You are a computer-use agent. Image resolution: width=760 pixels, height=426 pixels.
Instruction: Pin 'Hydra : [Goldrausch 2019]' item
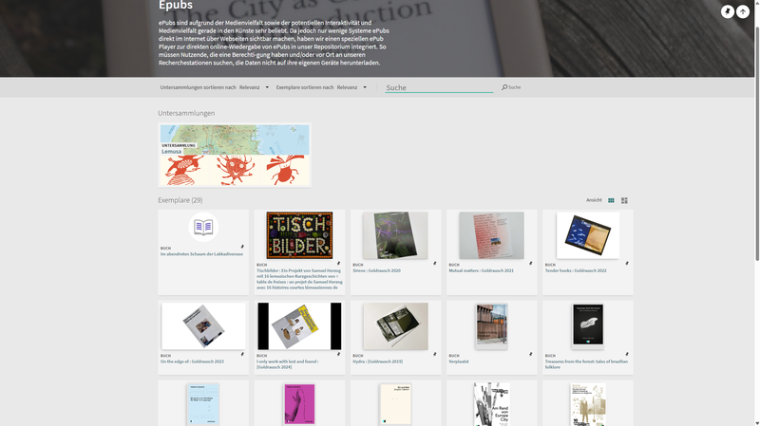(434, 354)
